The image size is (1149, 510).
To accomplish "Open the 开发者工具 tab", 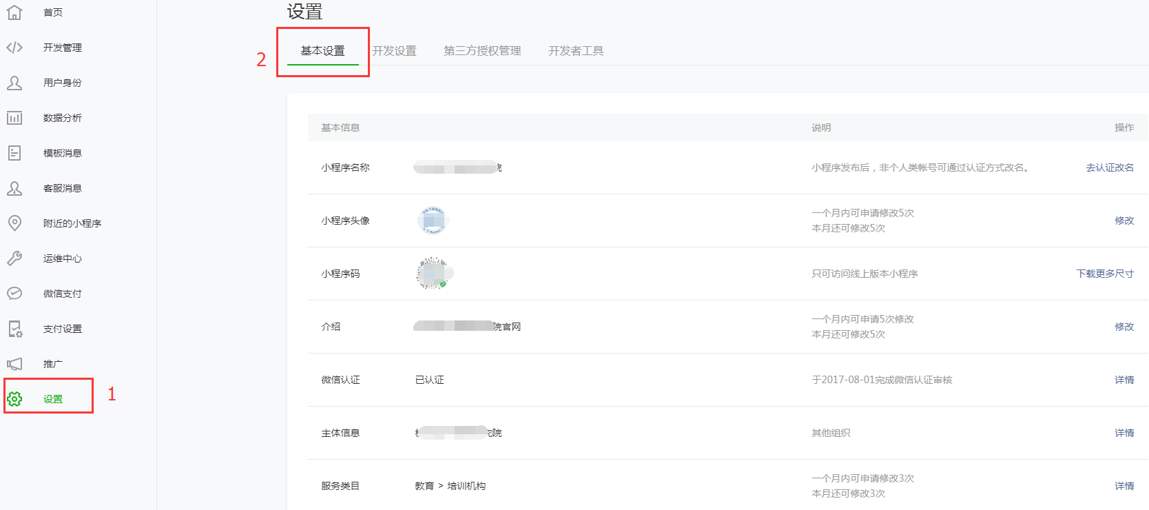I will click(x=576, y=51).
